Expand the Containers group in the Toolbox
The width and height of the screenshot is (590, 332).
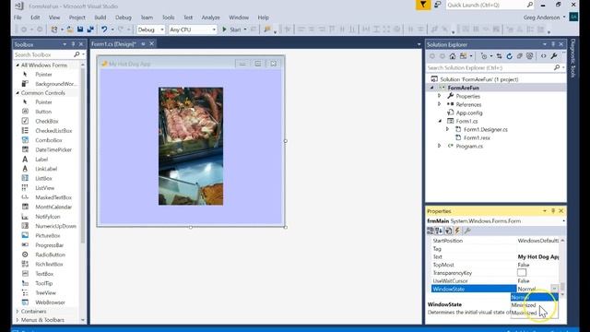tap(18, 312)
